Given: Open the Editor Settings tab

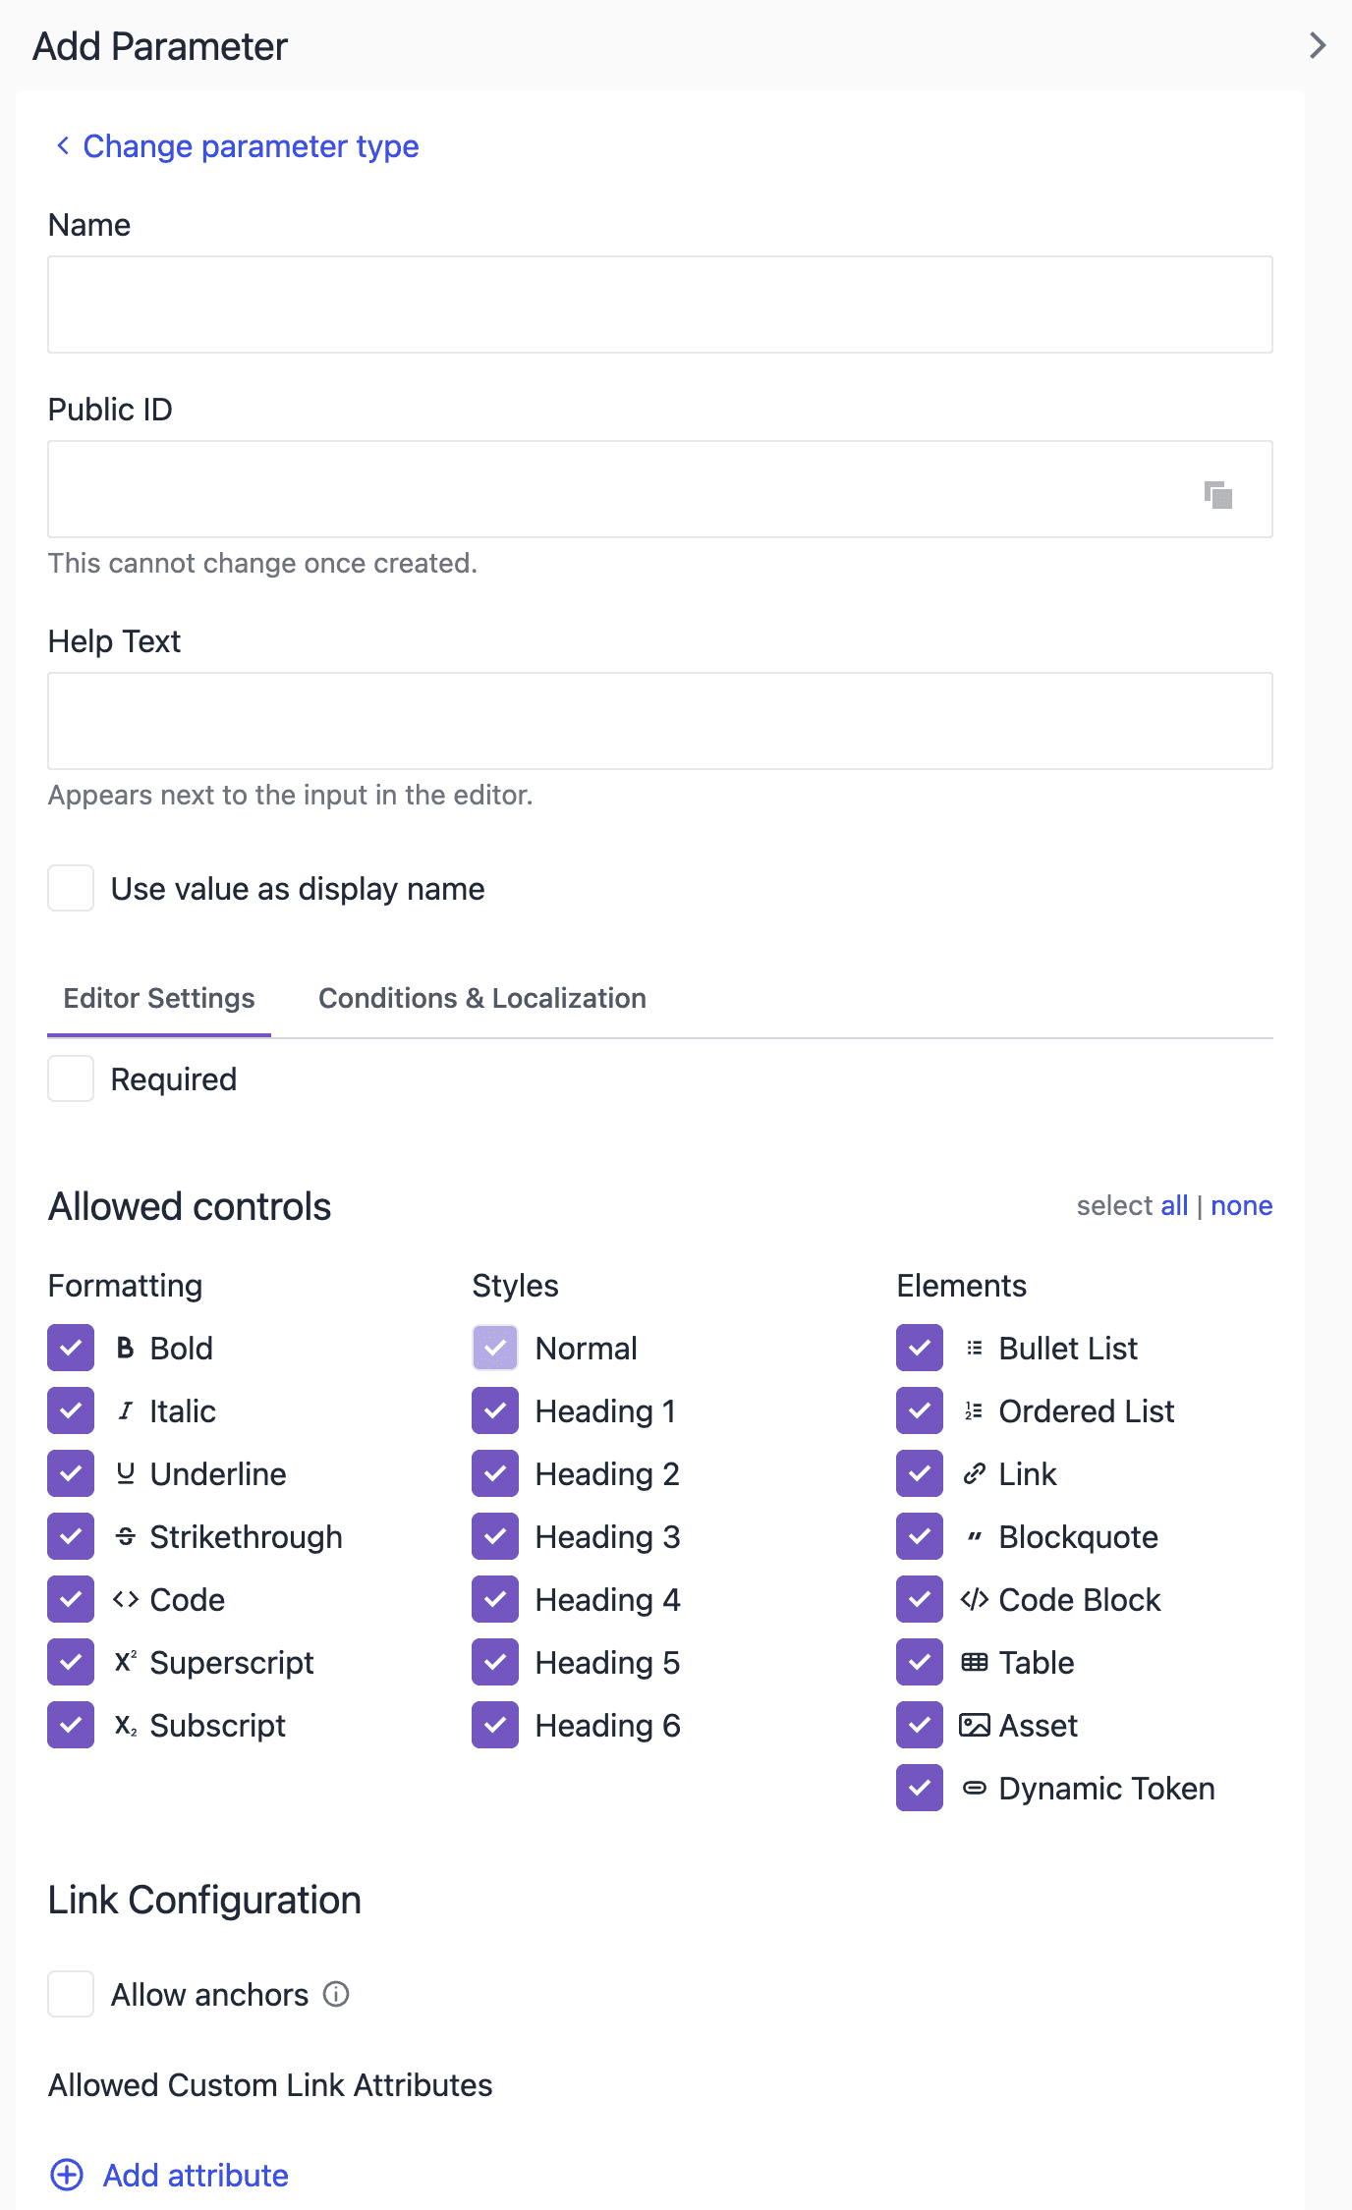Looking at the screenshot, I should pos(159,998).
